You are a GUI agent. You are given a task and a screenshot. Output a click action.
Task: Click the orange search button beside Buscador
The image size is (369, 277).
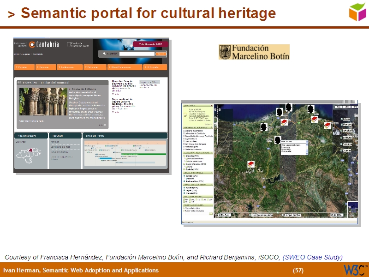(160, 54)
